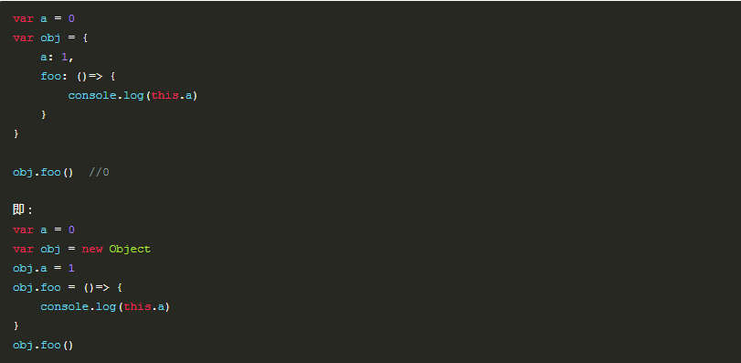Click the 'a: 1,' property line
This screenshot has width=741, height=363.
tap(58, 58)
